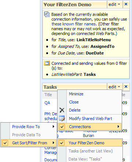Select Data View: "Tasks" entry

(85, 159)
